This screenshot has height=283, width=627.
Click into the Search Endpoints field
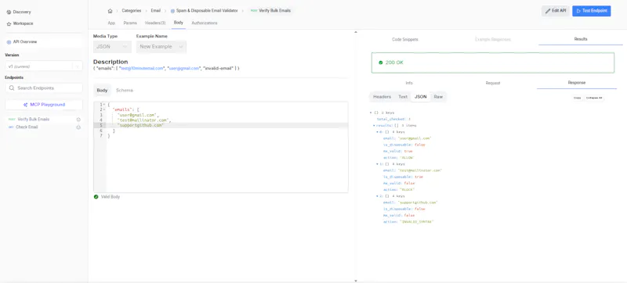click(x=44, y=88)
